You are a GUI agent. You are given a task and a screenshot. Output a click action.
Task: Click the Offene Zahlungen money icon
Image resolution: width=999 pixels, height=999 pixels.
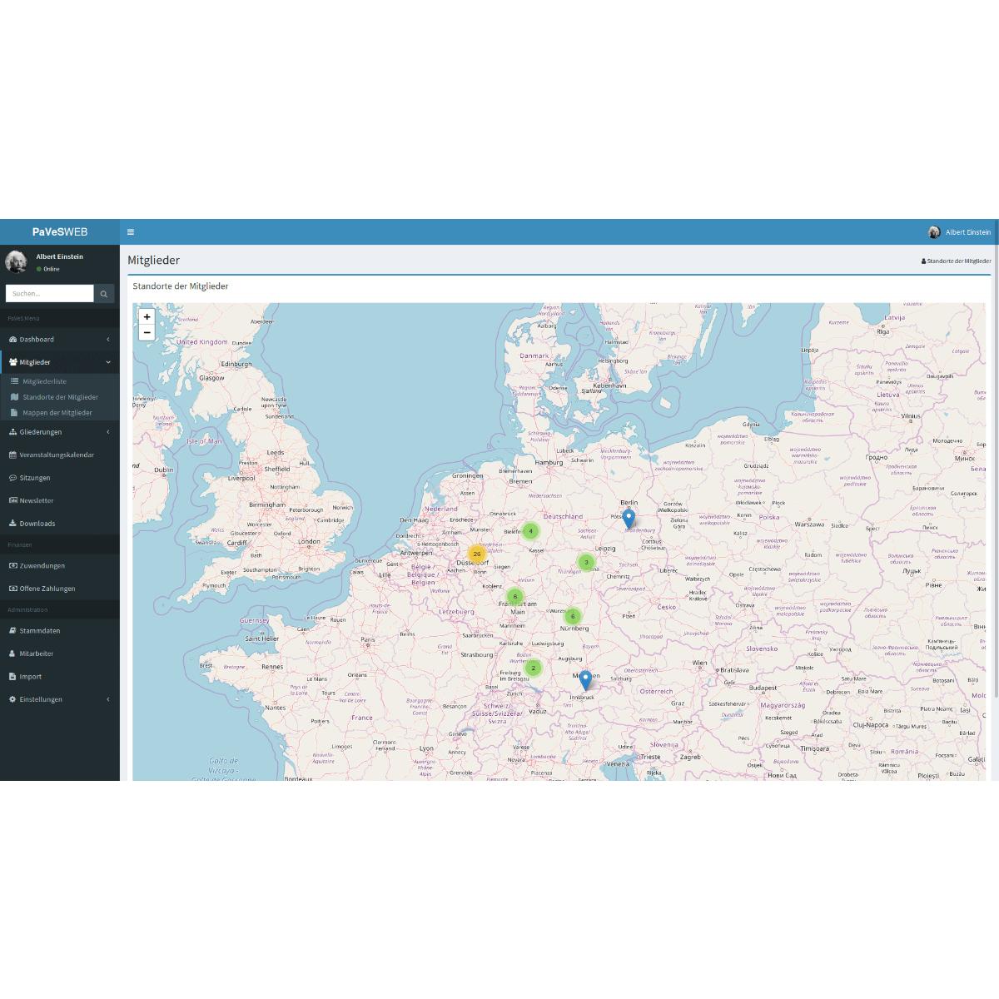coord(12,589)
